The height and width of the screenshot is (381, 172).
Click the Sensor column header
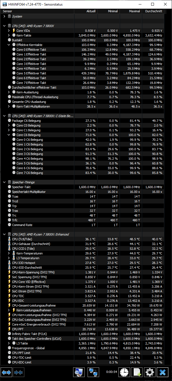(38, 11)
